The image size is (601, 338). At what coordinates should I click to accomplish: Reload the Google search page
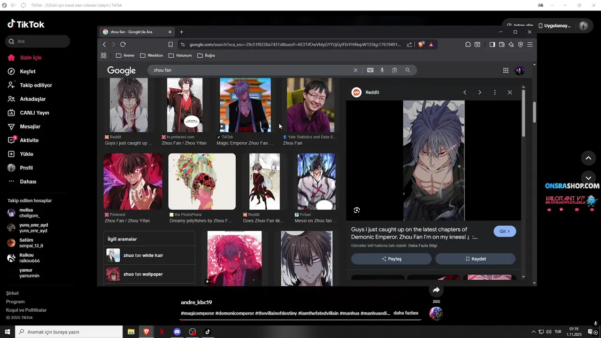coord(123,44)
